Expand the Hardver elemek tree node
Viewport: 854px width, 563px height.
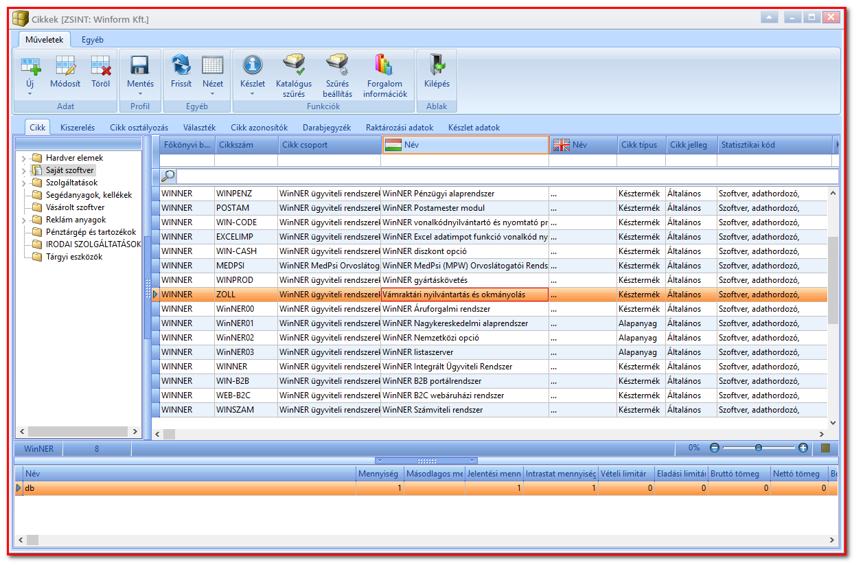pos(25,158)
